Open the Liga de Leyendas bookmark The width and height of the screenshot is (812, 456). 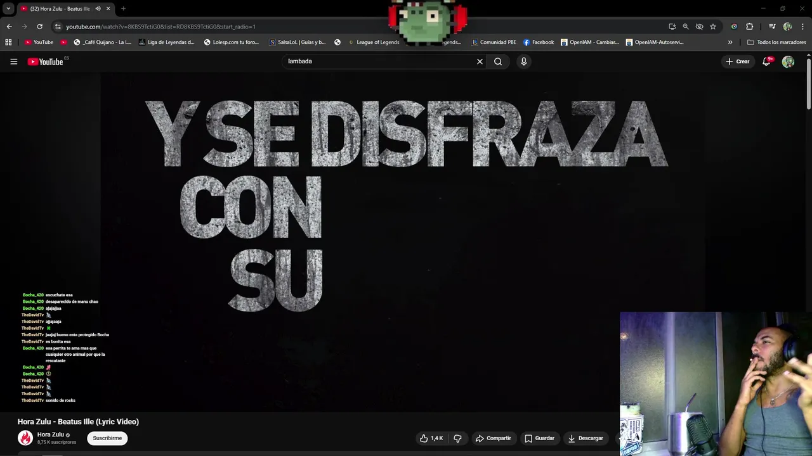pos(167,42)
